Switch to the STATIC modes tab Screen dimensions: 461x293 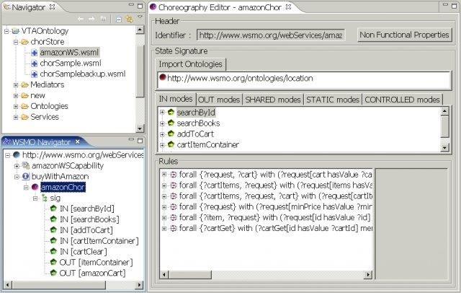tap(333, 100)
